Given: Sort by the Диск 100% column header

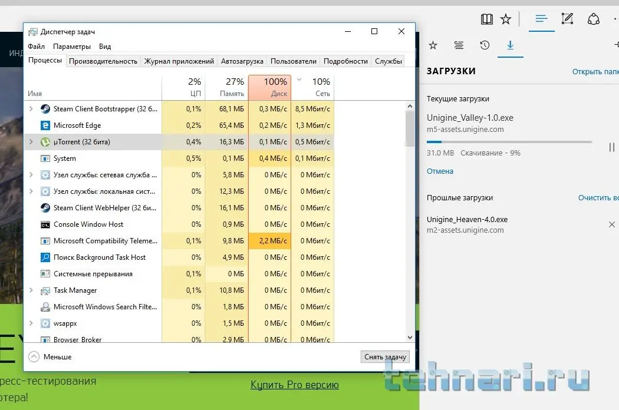Looking at the screenshot, I should pyautogui.click(x=269, y=87).
